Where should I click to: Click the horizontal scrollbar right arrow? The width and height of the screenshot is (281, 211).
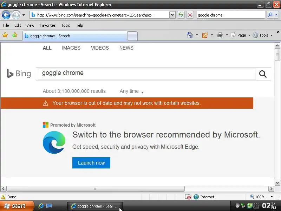(271, 189)
